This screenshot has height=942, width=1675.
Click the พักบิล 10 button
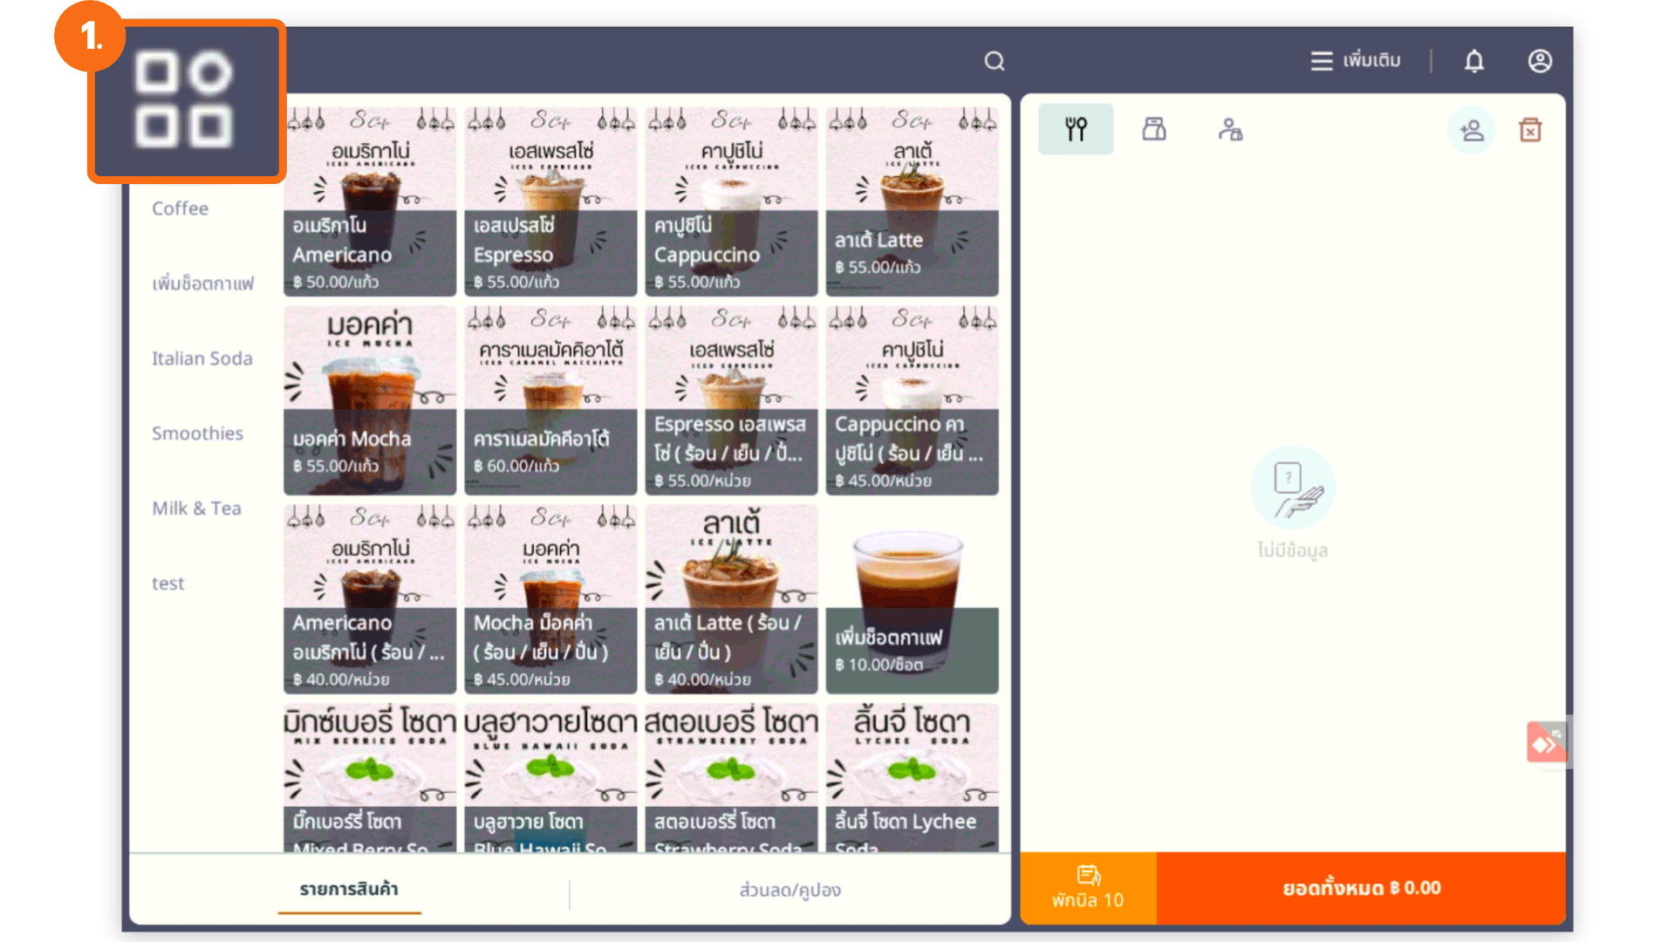click(1088, 888)
